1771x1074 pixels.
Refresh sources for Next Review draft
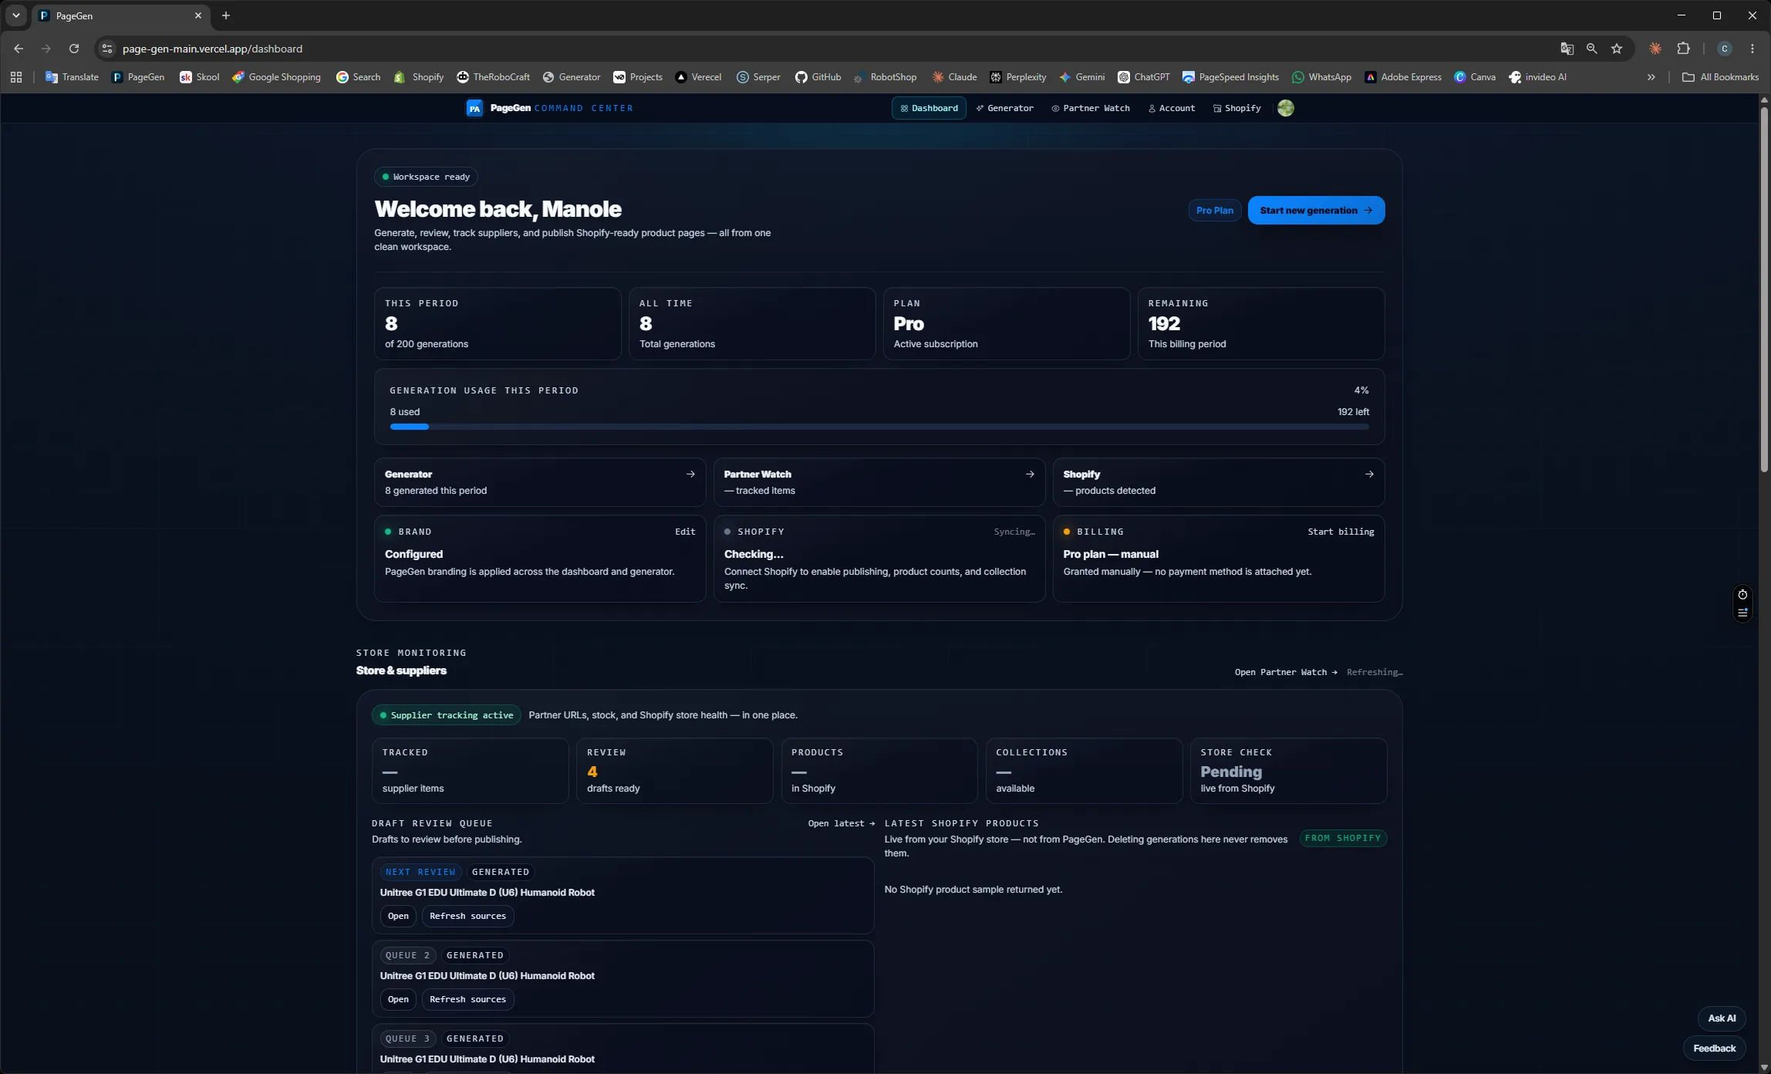tap(467, 917)
